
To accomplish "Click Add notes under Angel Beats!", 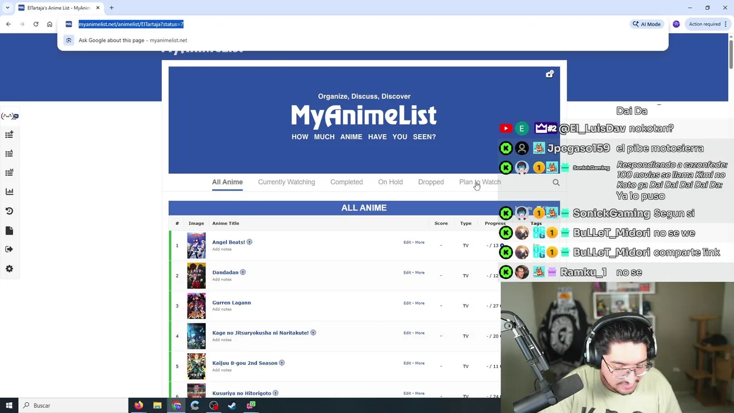I will click(x=222, y=249).
